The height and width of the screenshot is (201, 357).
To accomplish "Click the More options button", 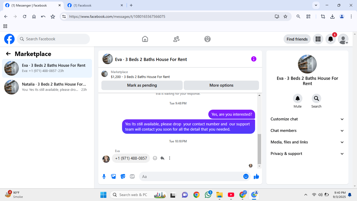I will tap(221, 85).
